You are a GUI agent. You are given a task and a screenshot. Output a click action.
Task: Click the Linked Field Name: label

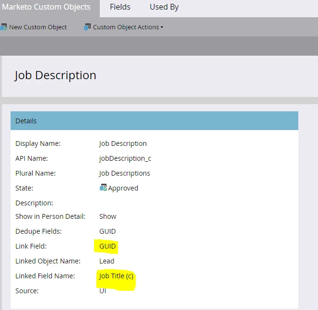[x=45, y=276]
